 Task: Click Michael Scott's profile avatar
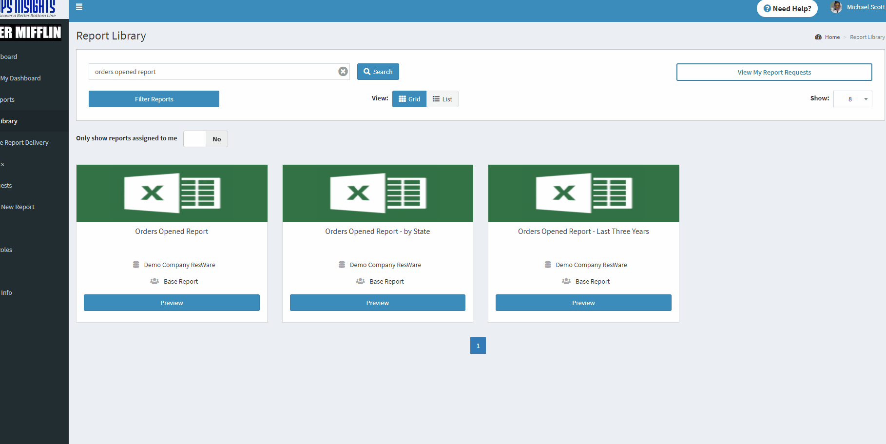tap(836, 7)
